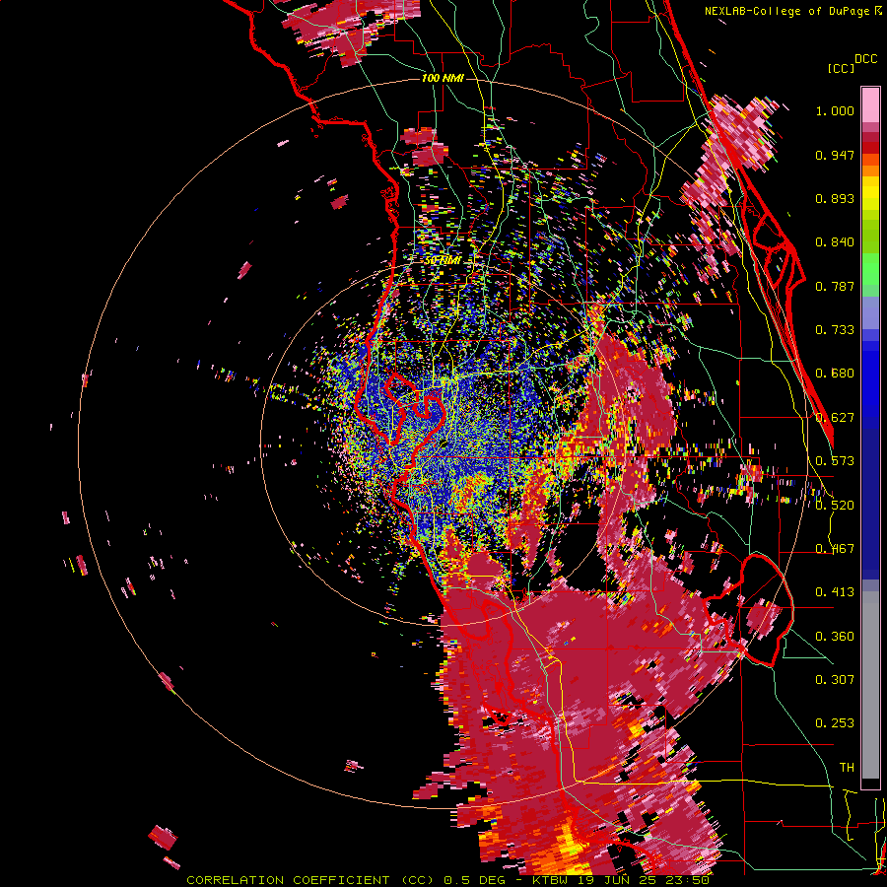Select the 0.360 scale value

click(835, 637)
